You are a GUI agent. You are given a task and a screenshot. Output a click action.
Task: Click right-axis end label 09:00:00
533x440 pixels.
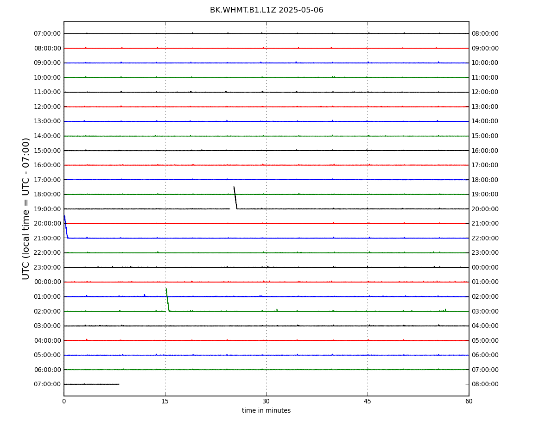click(x=485, y=48)
